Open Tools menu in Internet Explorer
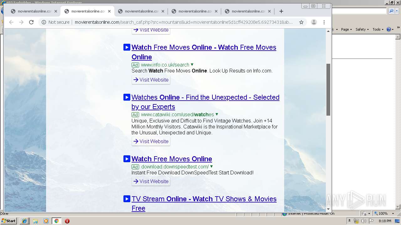 [378, 29]
